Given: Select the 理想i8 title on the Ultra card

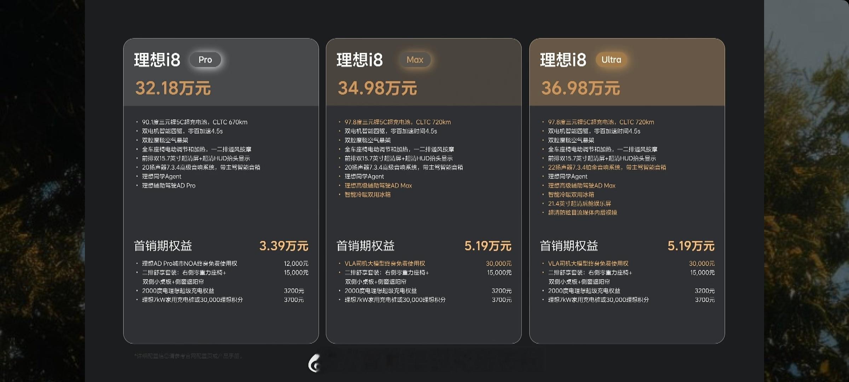Looking at the screenshot, I should (563, 60).
